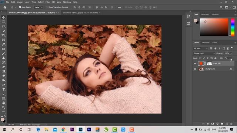The image size is (237, 133).
Task: Switch to the Patterns tab
Action: (x=215, y=14)
